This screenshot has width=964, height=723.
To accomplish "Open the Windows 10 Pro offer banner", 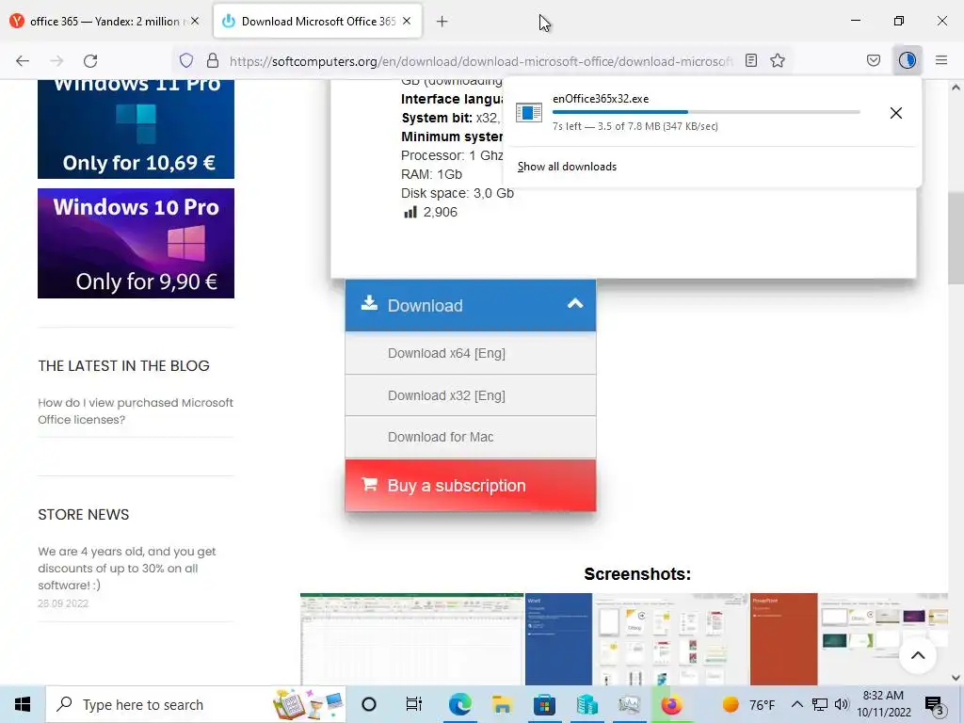I will [136, 244].
